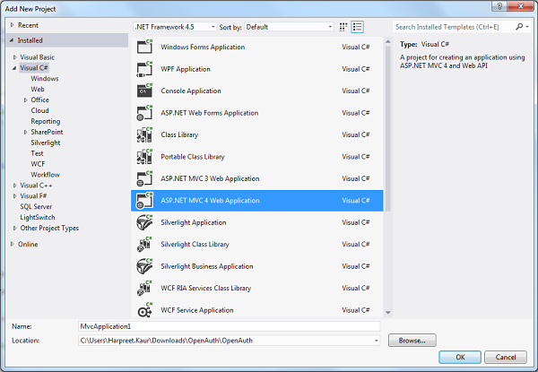The width and height of the screenshot is (538, 372).
Task: Switch to small icons view
Action: pos(343,27)
